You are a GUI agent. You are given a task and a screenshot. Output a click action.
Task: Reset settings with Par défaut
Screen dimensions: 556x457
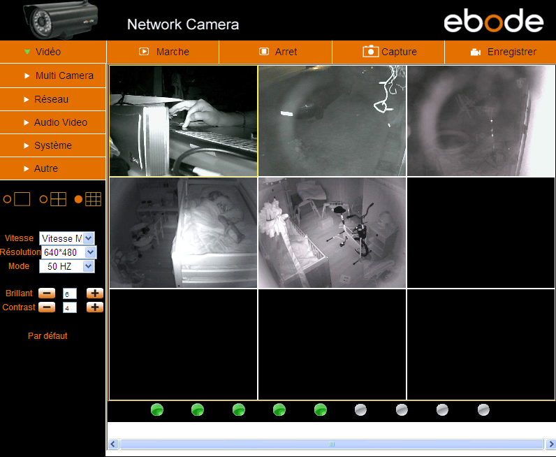(47, 335)
